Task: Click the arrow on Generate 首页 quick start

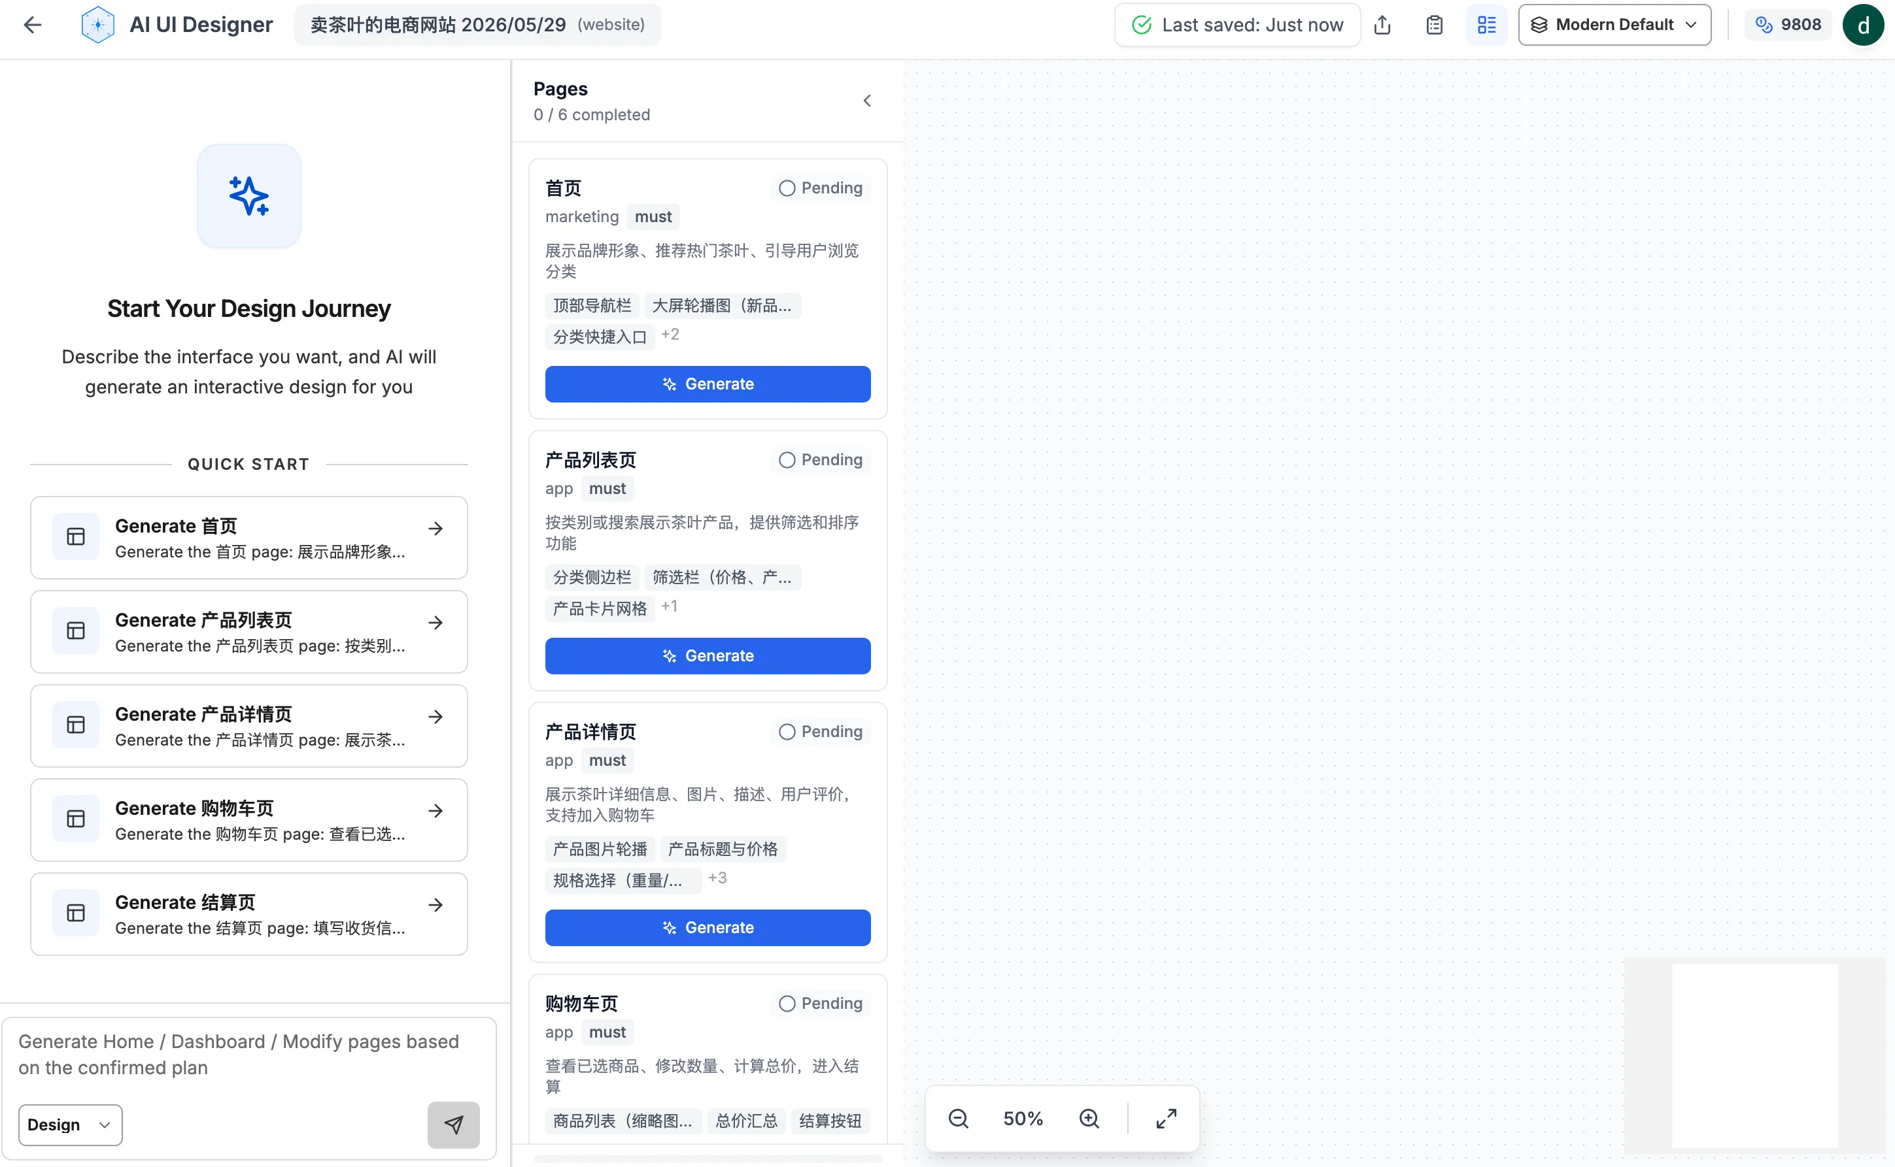Action: pos(435,529)
